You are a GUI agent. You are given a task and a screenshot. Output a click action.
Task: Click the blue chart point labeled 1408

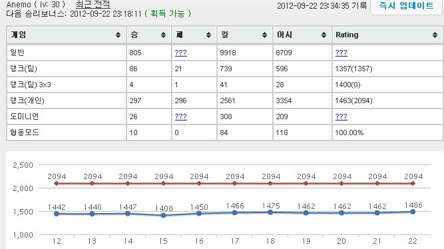[163, 215]
